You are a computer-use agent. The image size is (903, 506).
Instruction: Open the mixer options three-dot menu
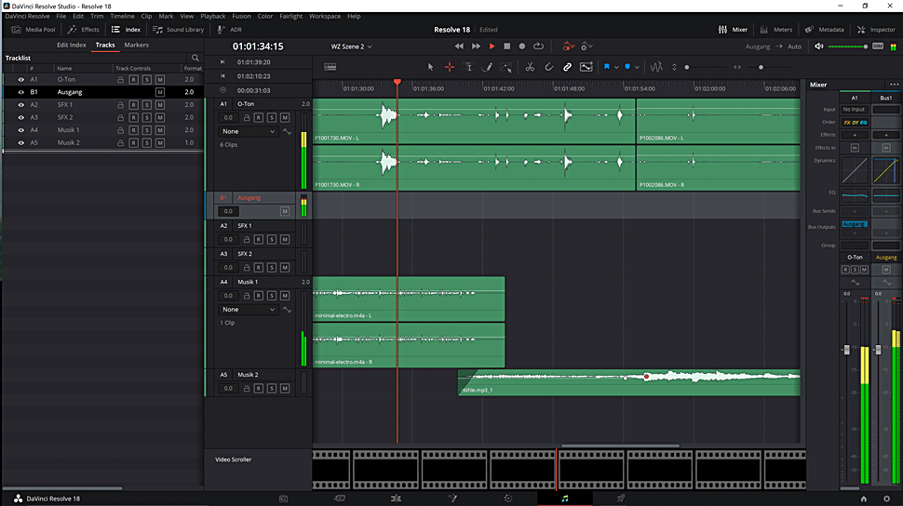894,85
